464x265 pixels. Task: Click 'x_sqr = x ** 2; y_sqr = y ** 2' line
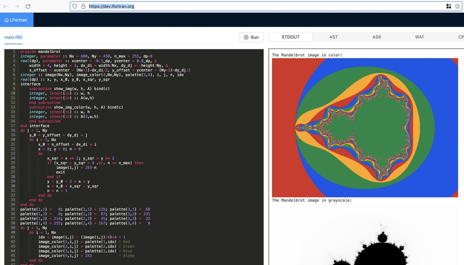tap(81, 158)
